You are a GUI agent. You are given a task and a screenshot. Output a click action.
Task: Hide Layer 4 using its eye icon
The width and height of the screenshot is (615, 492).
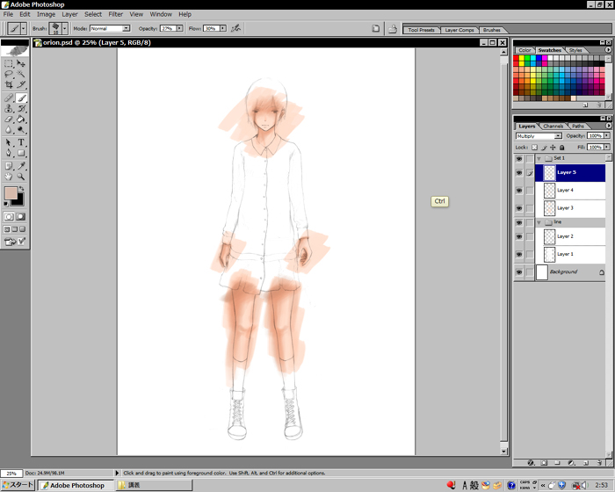(x=518, y=190)
